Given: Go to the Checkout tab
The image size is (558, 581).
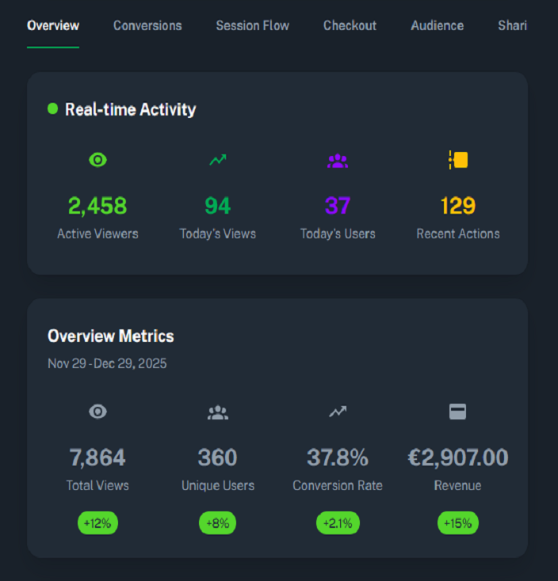Looking at the screenshot, I should [350, 25].
